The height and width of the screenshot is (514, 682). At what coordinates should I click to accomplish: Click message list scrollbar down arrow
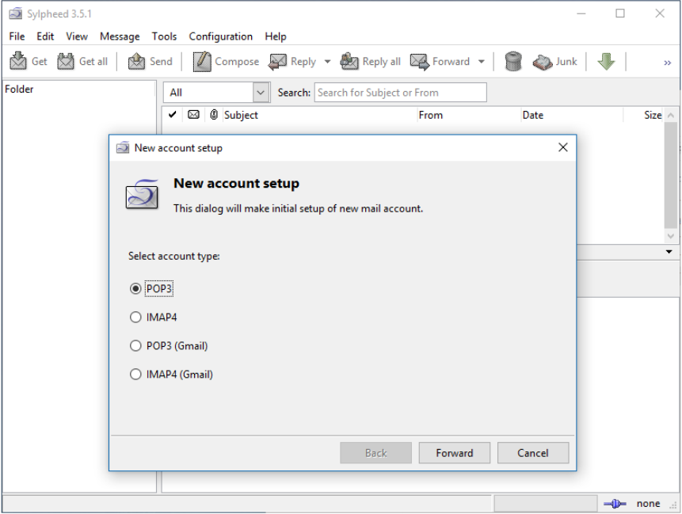(671, 236)
